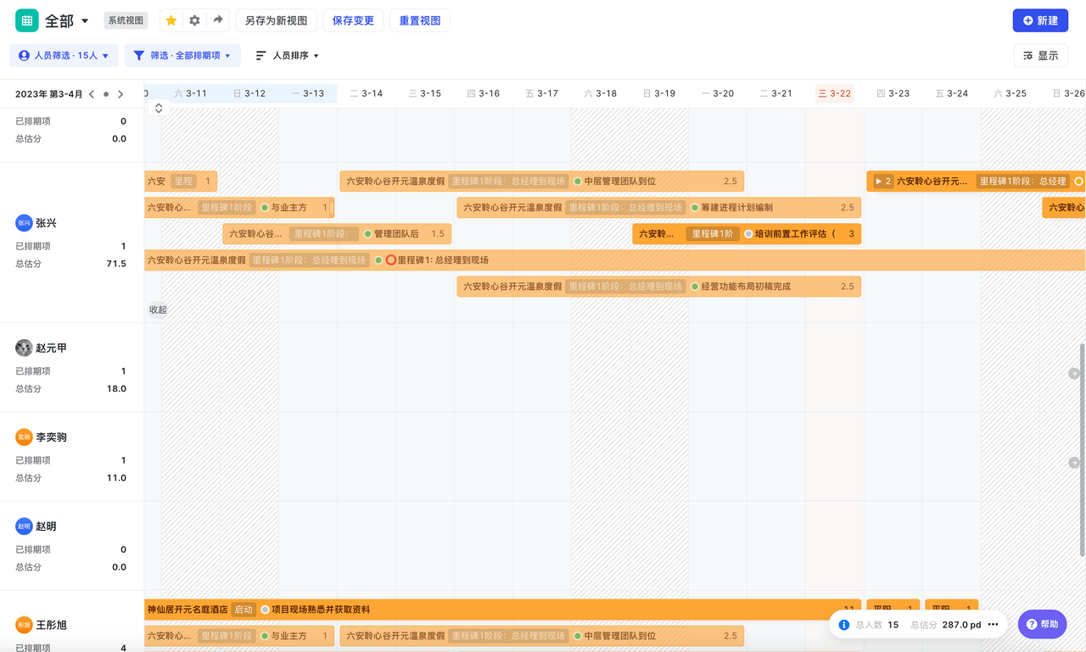Screen dimensions: 1086x652
Task: Open the 全部 view switcher dropdown
Action: pos(67,20)
